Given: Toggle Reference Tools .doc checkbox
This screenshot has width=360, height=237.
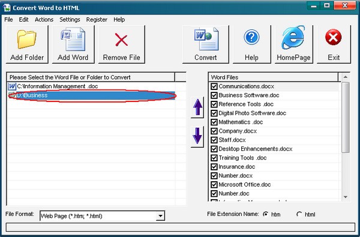Looking at the screenshot, I should [x=214, y=104].
